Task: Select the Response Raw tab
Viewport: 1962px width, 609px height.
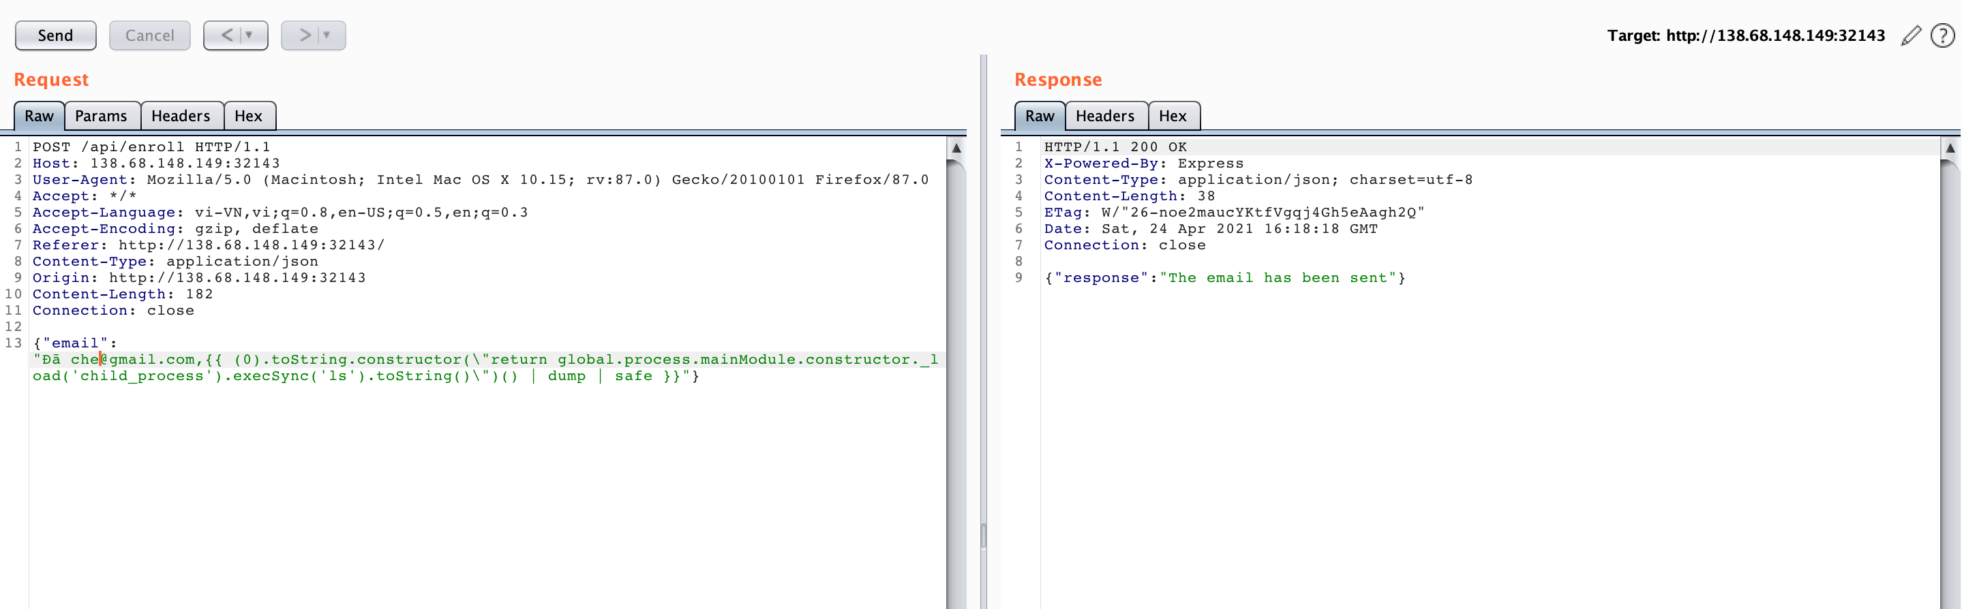Action: pos(1040,116)
